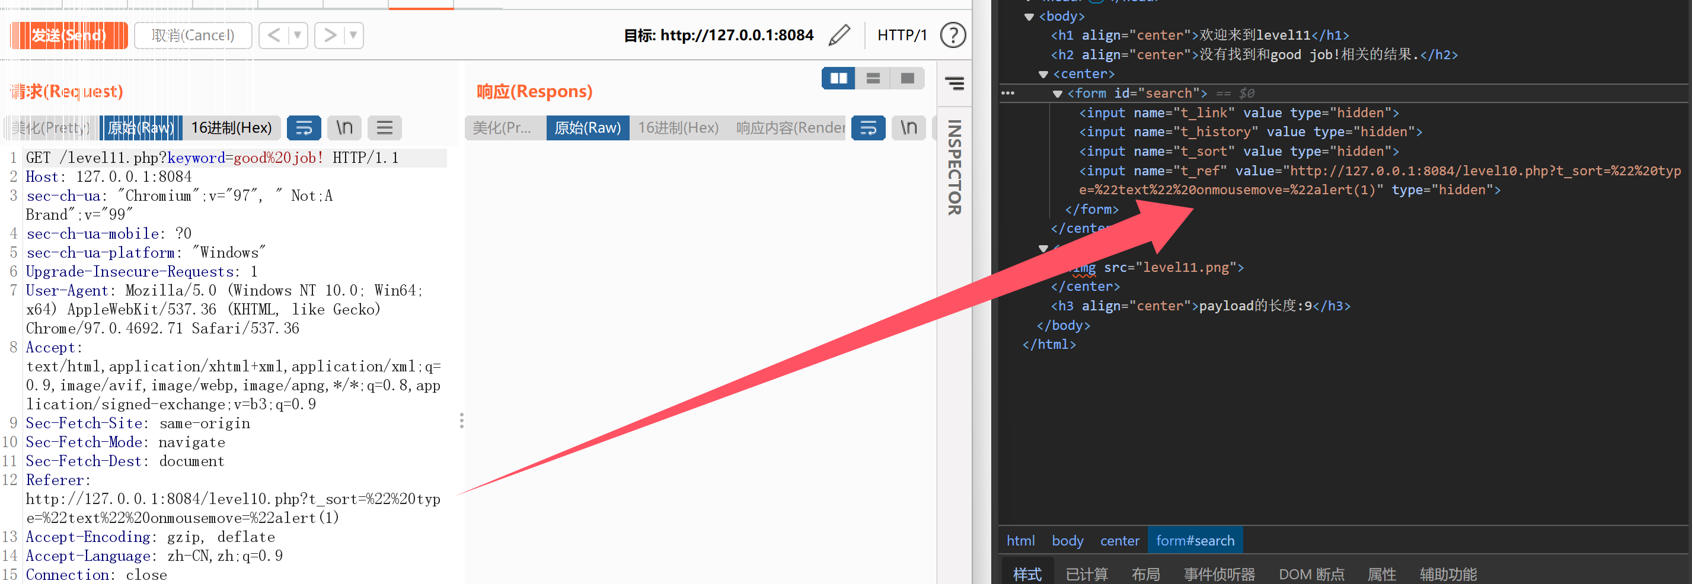Open the Inspector panel menu icon
Viewport: 1692px width, 584px height.
[x=954, y=84]
